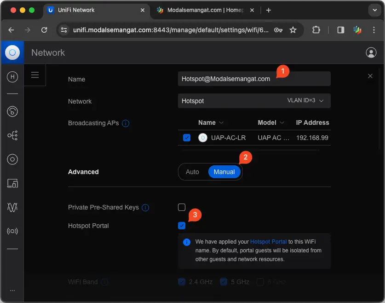The height and width of the screenshot is (303, 385).
Task: Sort APs by Model column
Action: click(x=270, y=122)
